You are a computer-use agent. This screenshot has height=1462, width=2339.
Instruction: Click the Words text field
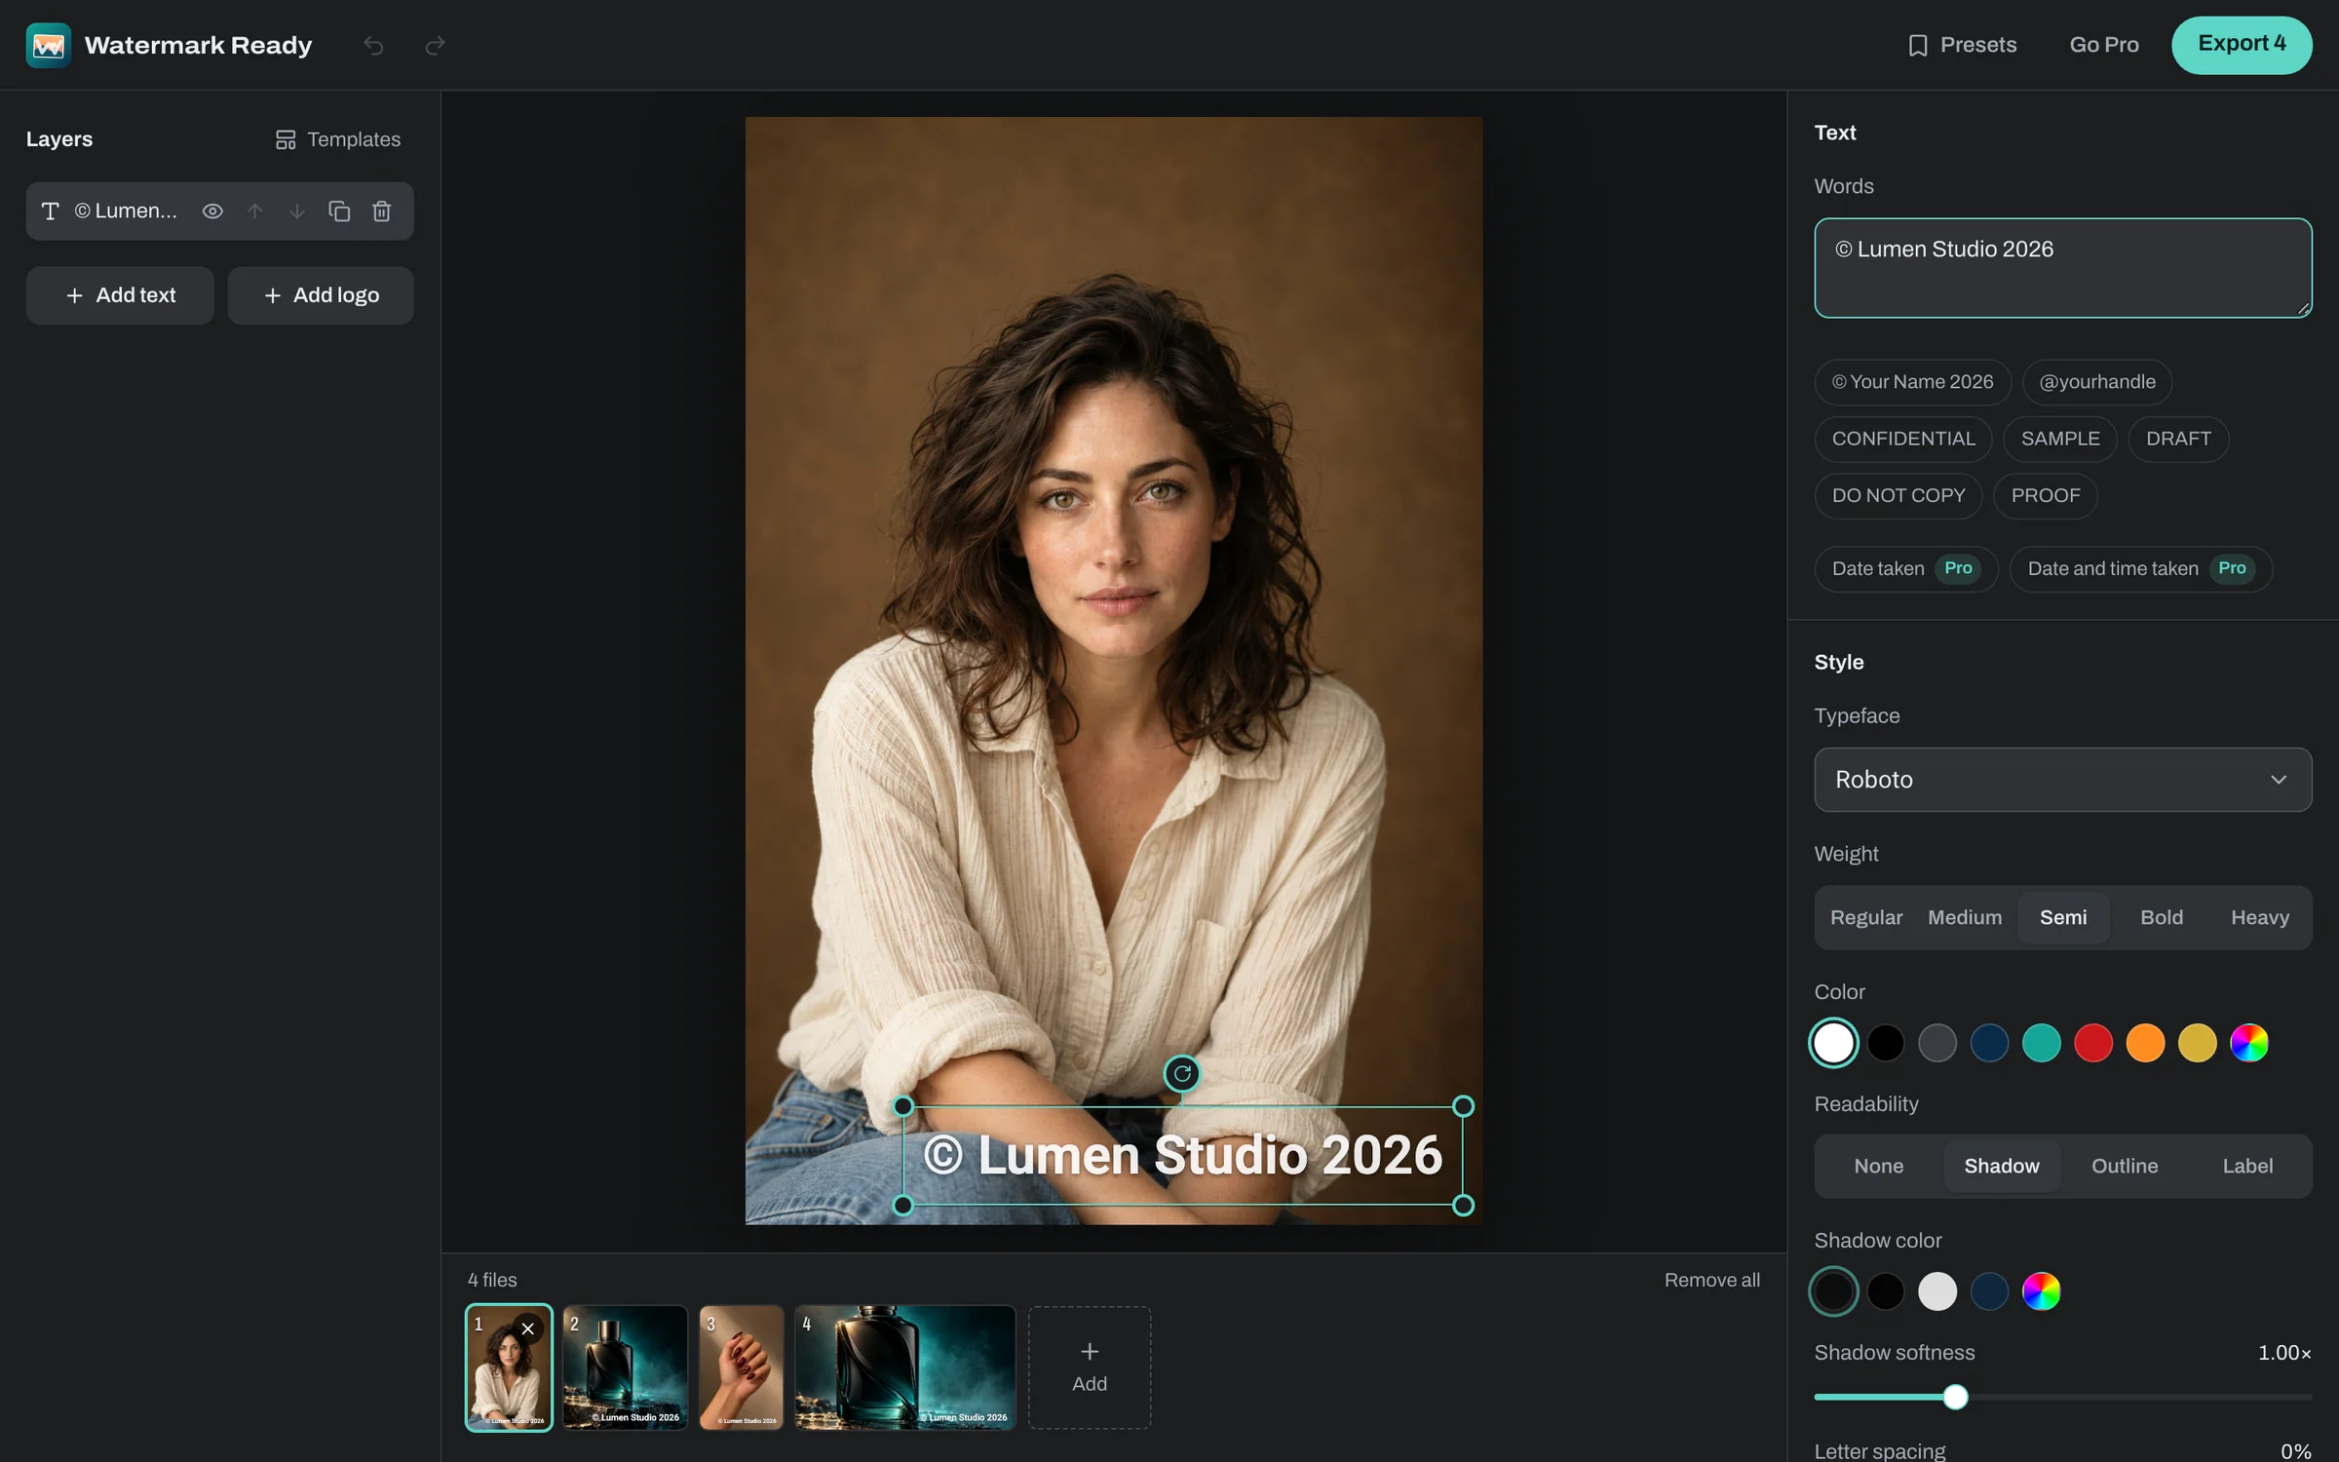pos(2062,268)
